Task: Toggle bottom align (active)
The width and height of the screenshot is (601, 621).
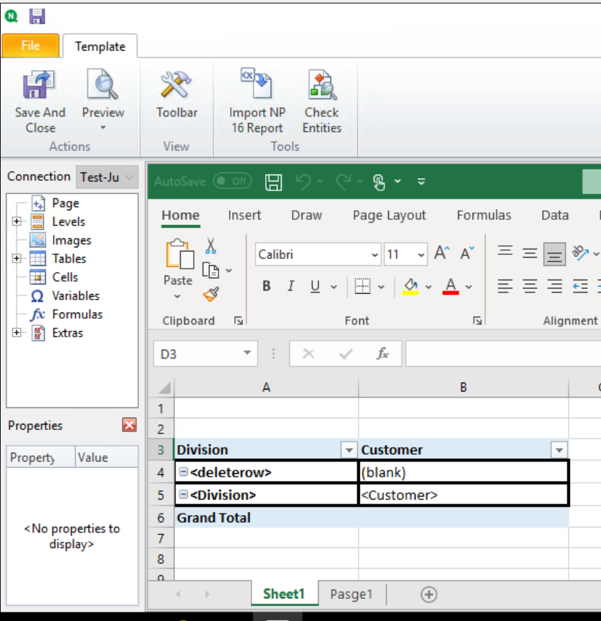Action: [x=554, y=254]
